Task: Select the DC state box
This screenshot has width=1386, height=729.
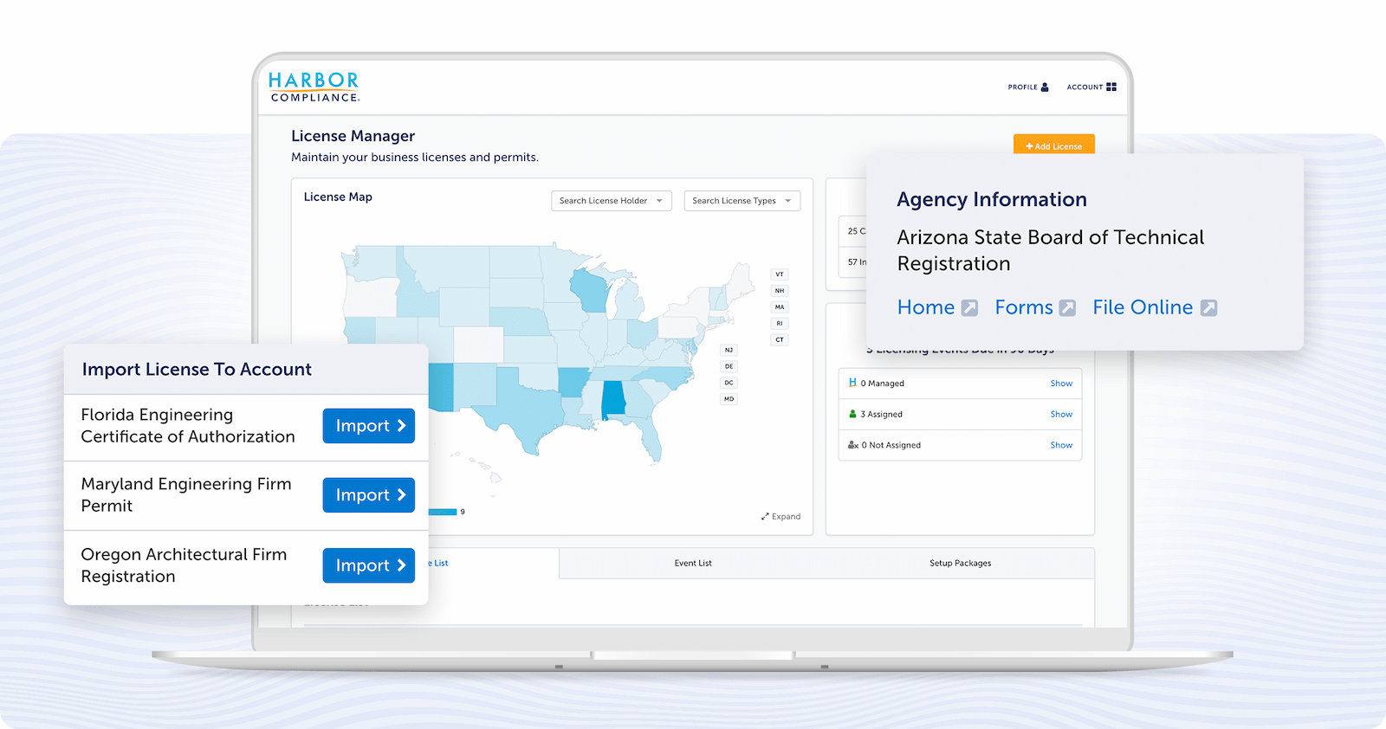Action: (x=729, y=383)
